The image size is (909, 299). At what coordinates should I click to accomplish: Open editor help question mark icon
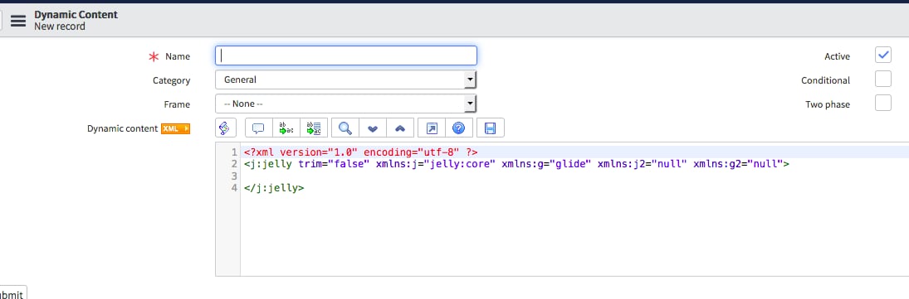[458, 128]
